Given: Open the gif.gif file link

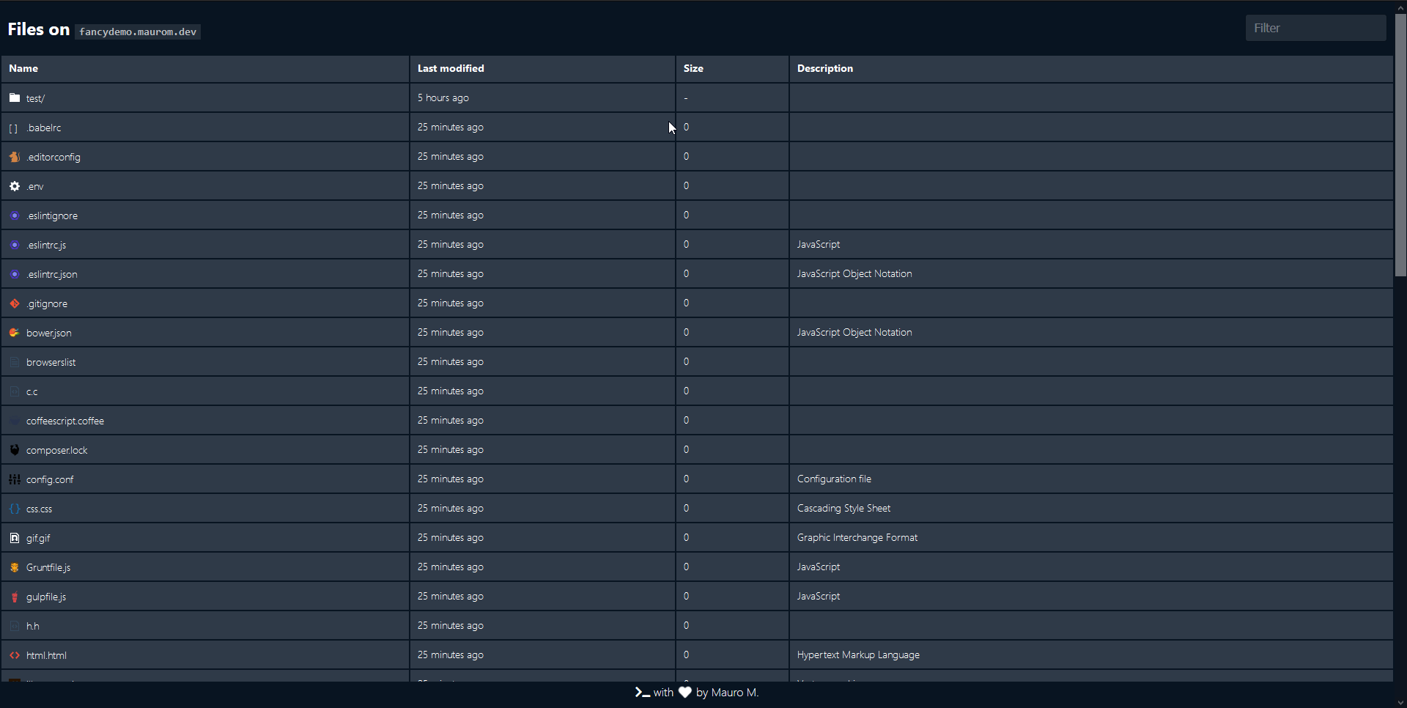Looking at the screenshot, I should click(x=38, y=538).
